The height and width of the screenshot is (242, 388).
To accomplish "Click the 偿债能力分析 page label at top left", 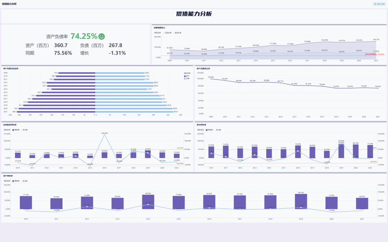I will pyautogui.click(x=9, y=4).
